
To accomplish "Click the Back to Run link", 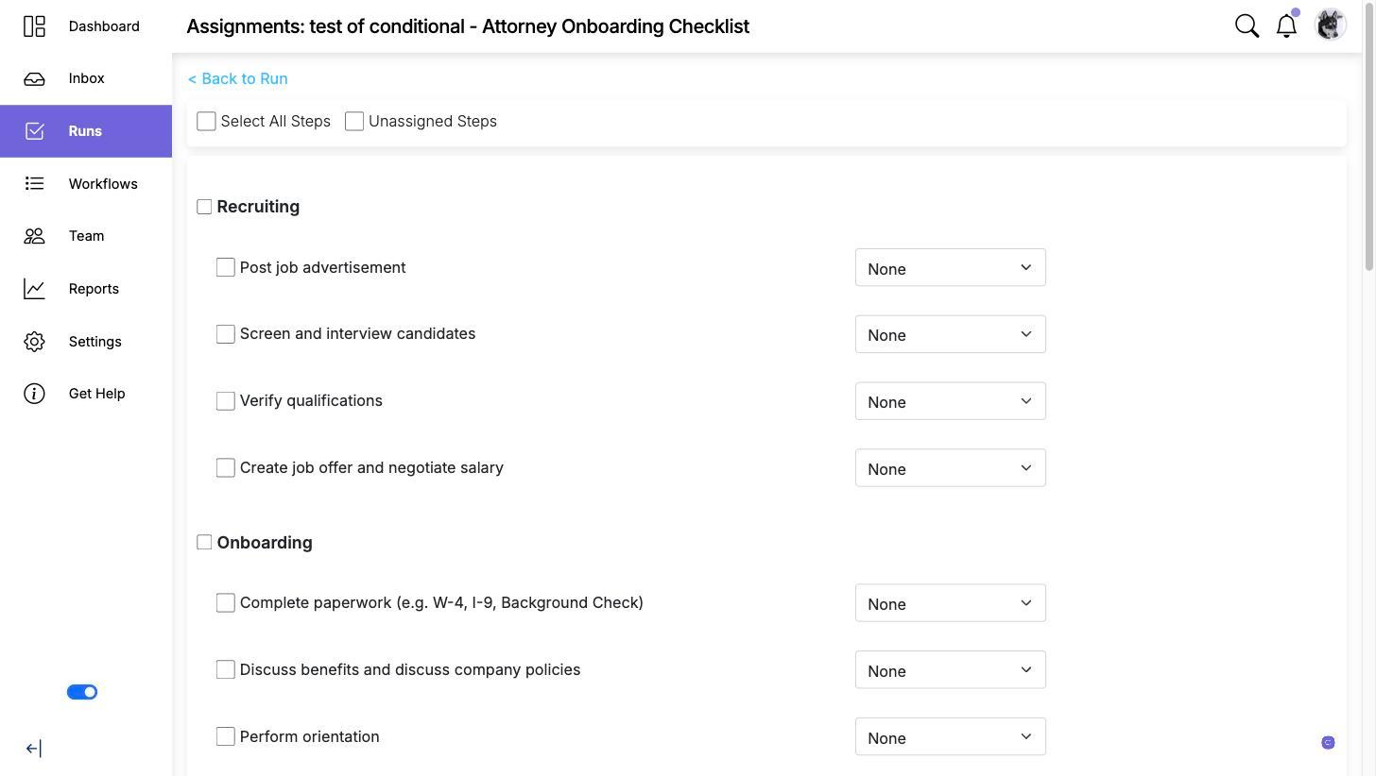I will pos(237,78).
